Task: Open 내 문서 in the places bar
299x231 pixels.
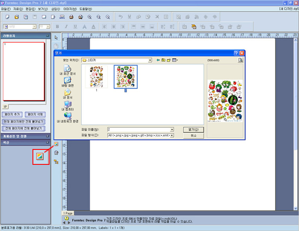Action: click(67, 94)
